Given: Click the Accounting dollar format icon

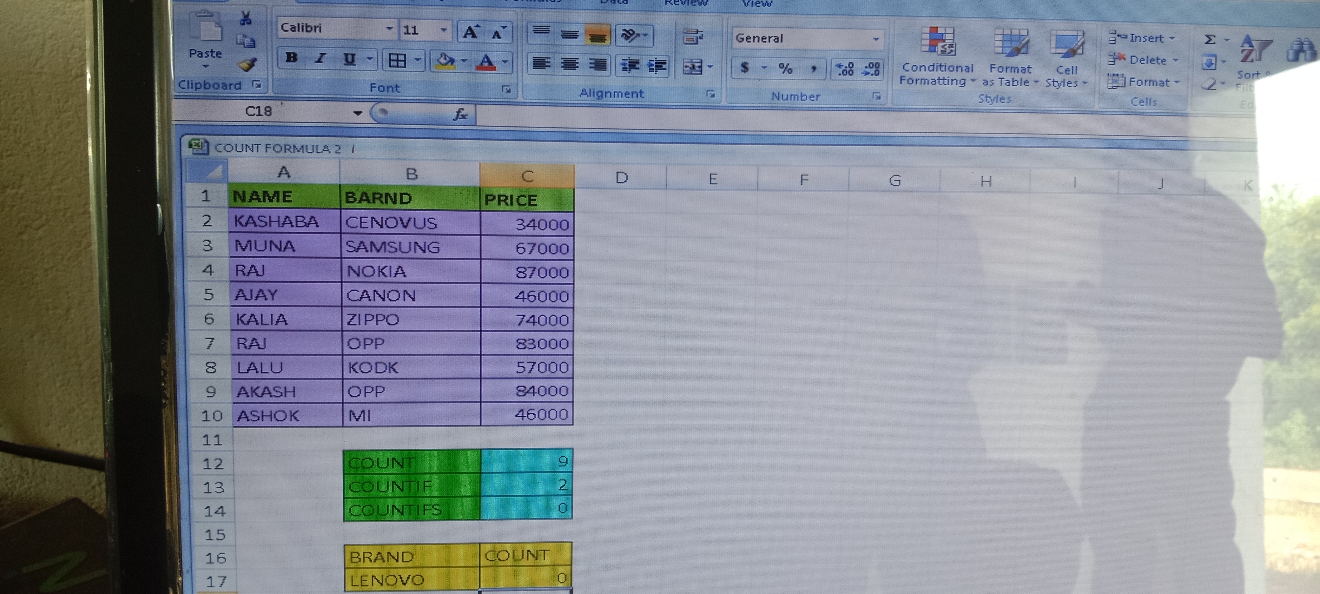Looking at the screenshot, I should pos(744,68).
